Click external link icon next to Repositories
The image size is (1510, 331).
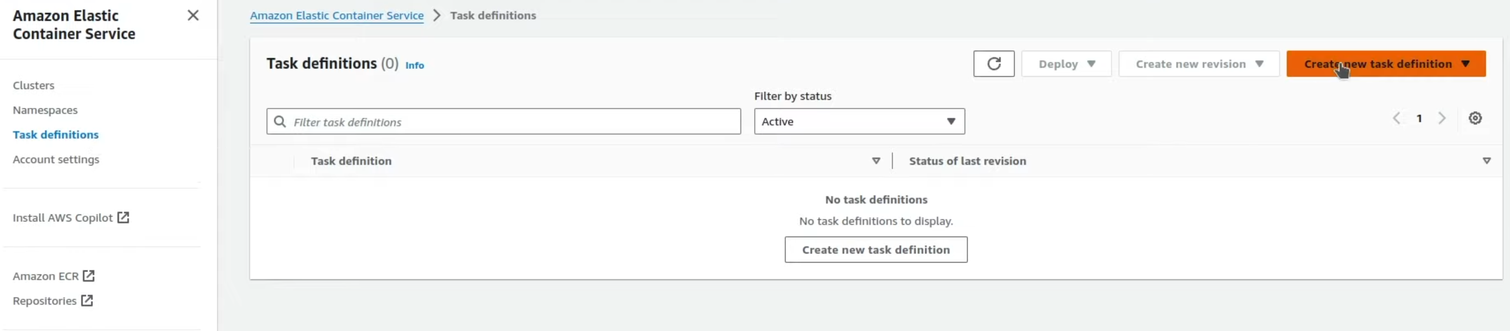click(87, 301)
